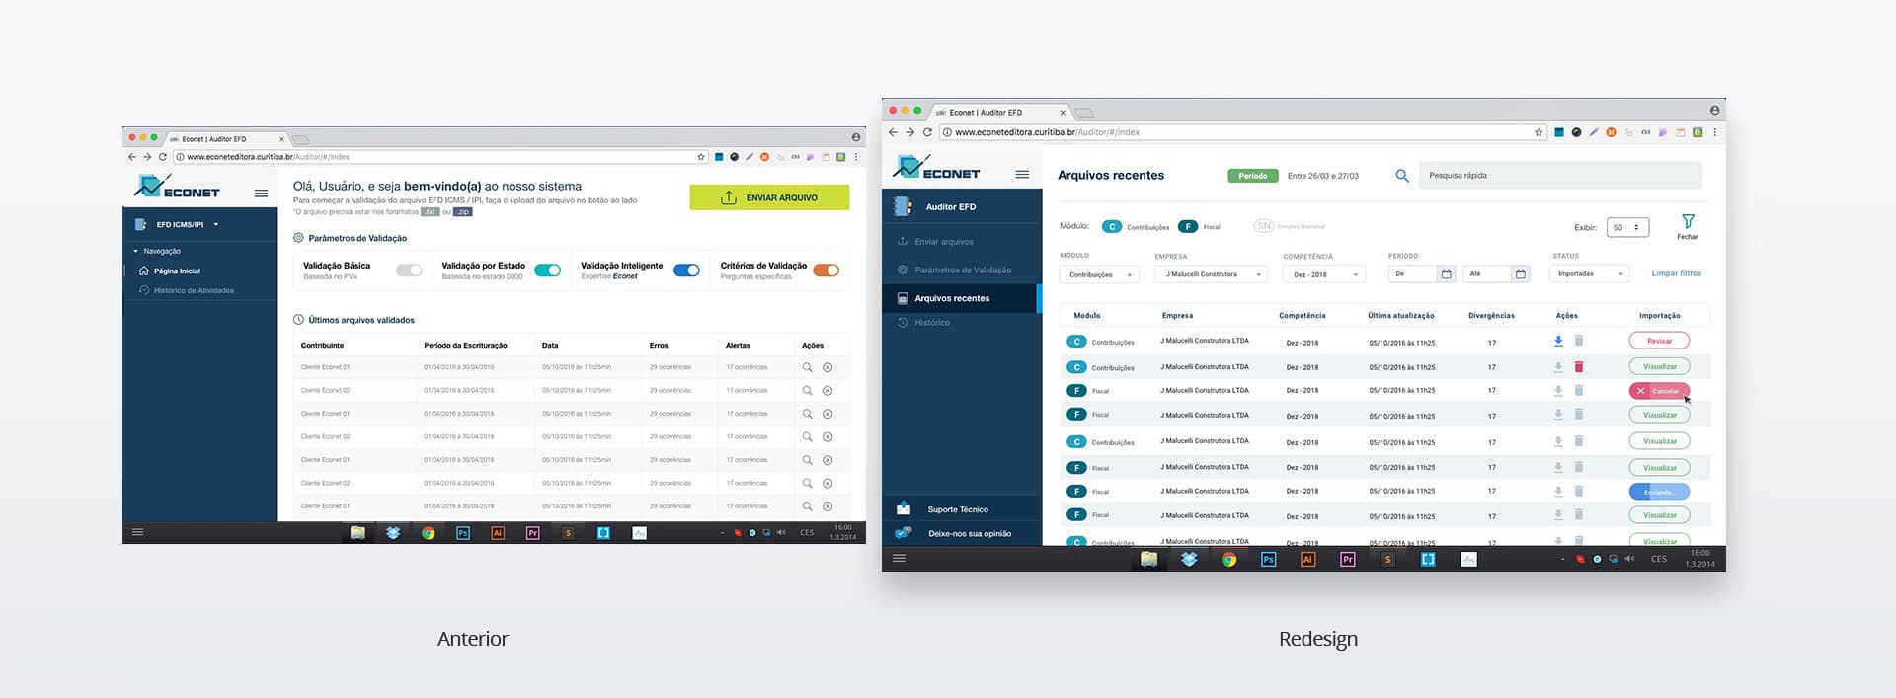The image size is (1896, 698).
Task: Open the De date calendar picker
Action: click(x=1447, y=273)
